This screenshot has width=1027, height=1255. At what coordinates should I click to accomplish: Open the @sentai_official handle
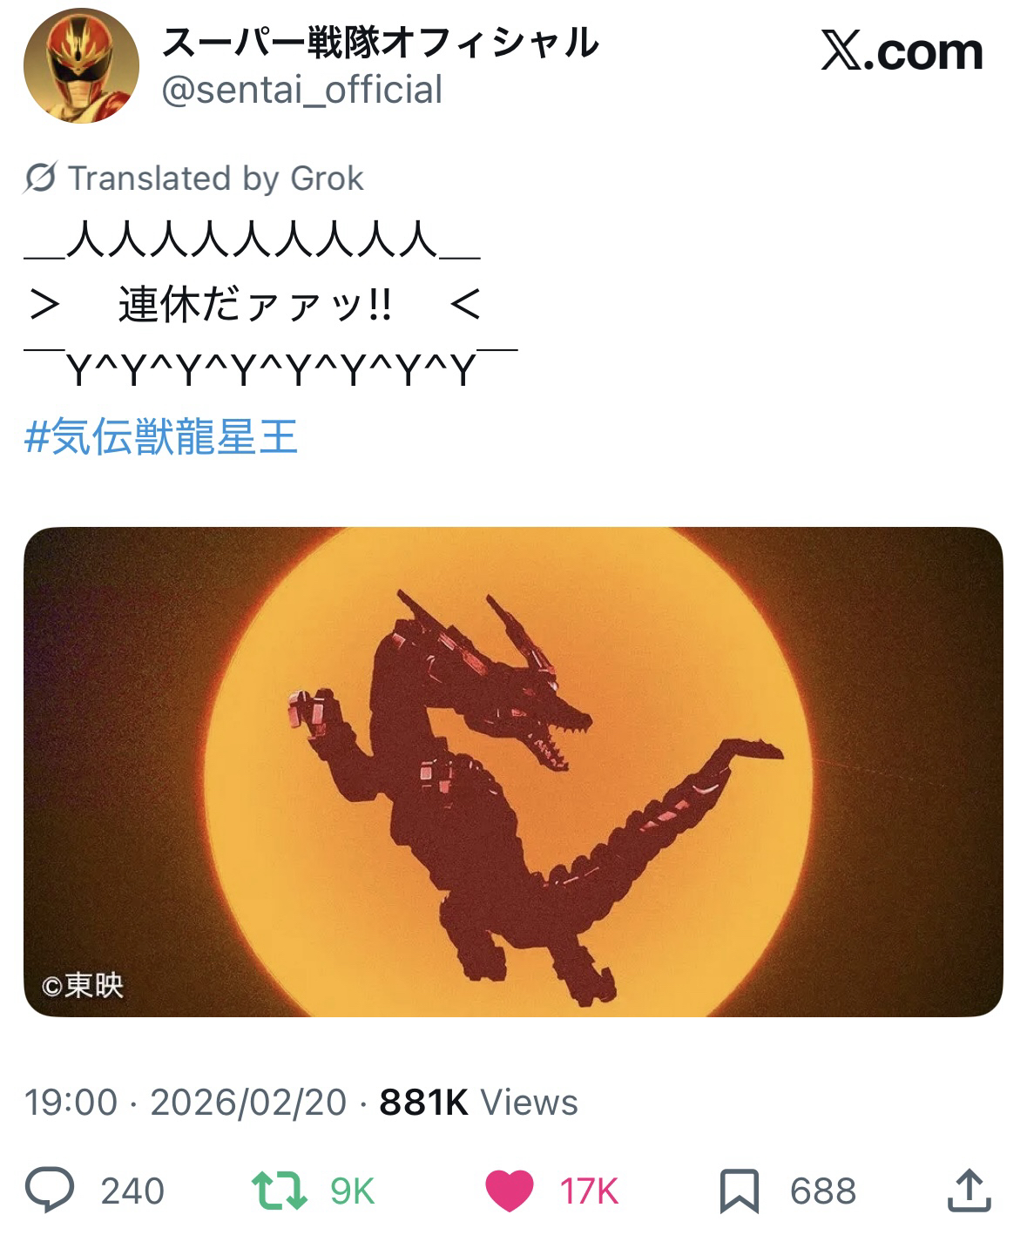pos(302,90)
